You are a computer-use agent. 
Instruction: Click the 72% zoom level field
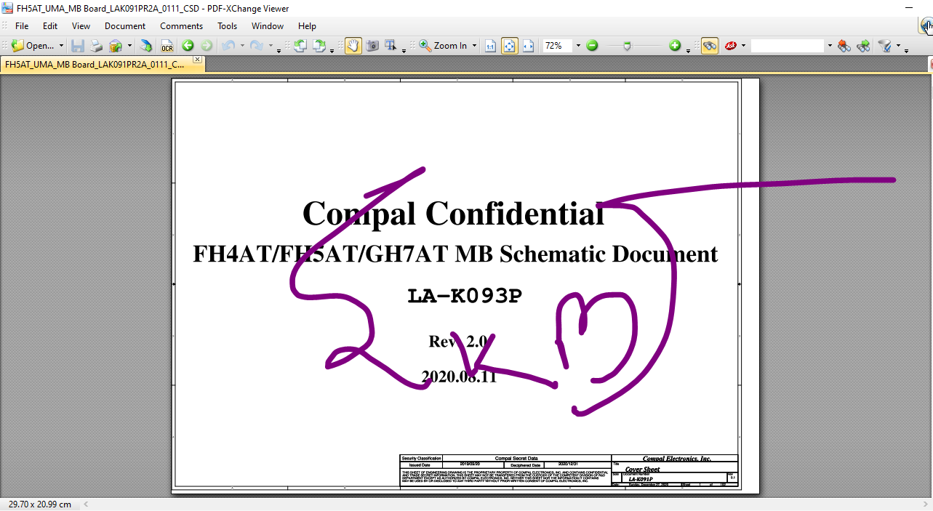[557, 46]
